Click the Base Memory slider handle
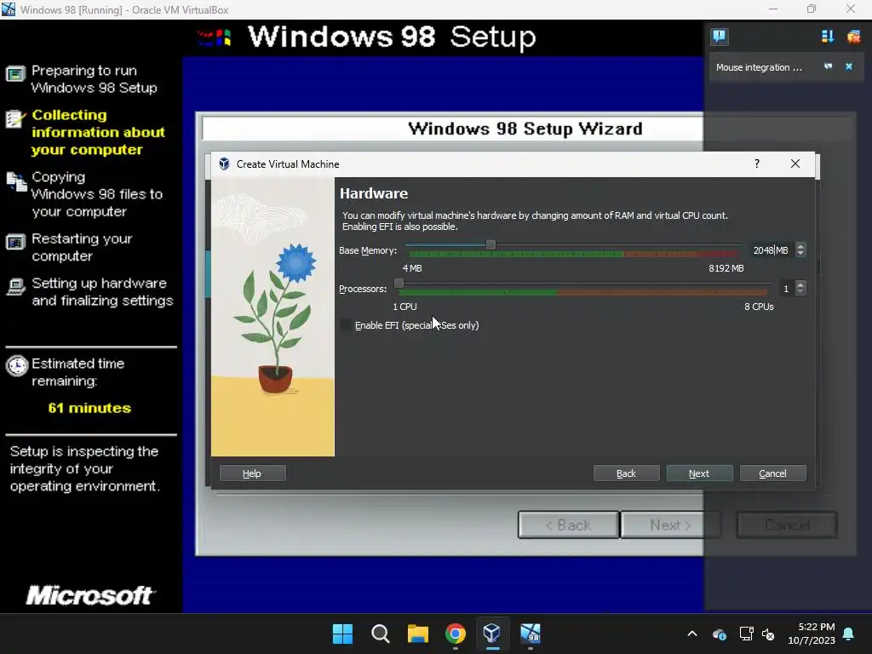The image size is (872, 654). (x=490, y=244)
